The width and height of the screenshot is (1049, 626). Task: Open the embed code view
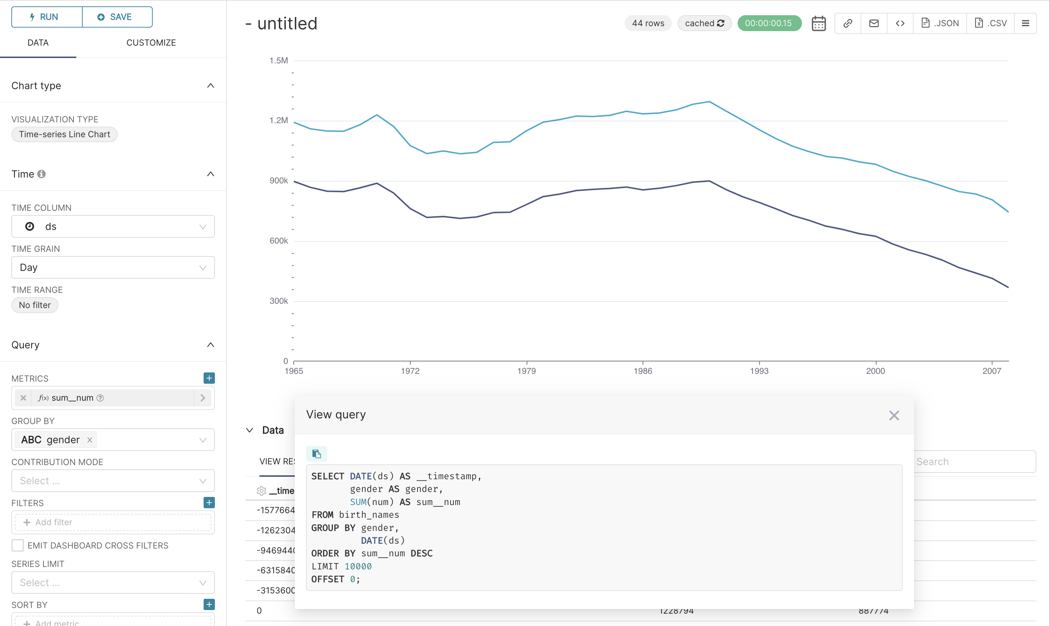[900, 23]
